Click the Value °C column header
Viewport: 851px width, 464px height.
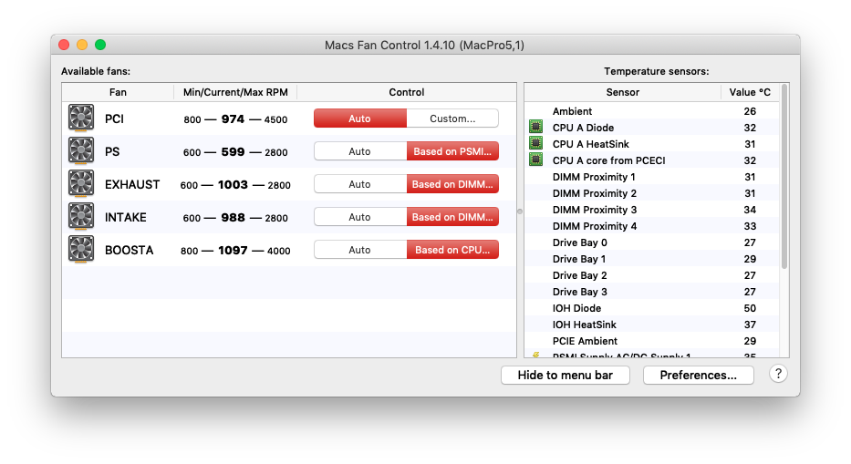[750, 92]
